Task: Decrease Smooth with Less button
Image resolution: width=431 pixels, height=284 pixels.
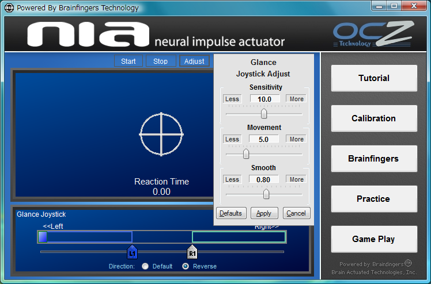Action: pos(232,179)
